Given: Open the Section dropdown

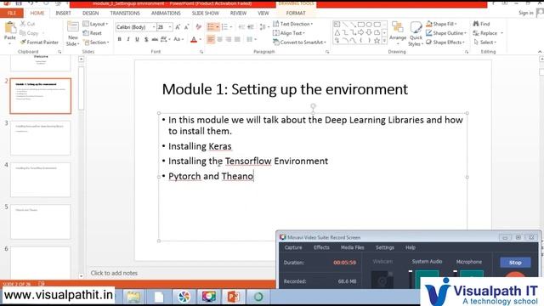Looking at the screenshot, I should (96, 42).
